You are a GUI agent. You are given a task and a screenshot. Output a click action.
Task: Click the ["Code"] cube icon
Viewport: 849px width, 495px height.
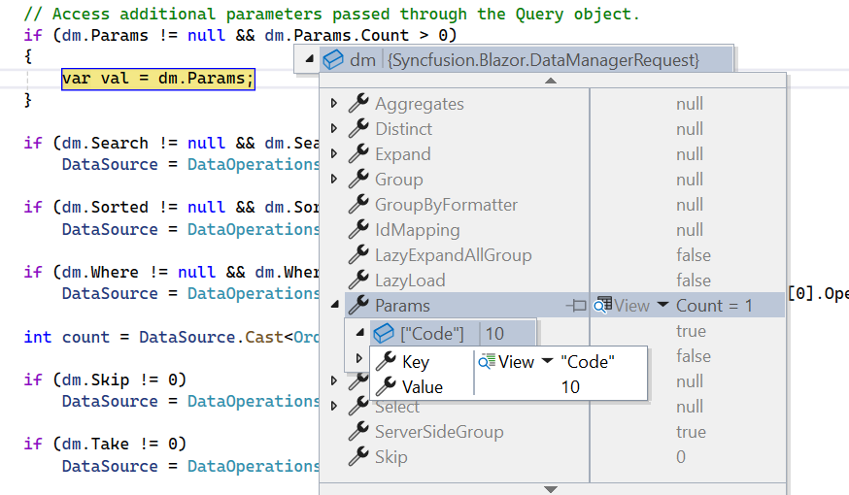[384, 333]
